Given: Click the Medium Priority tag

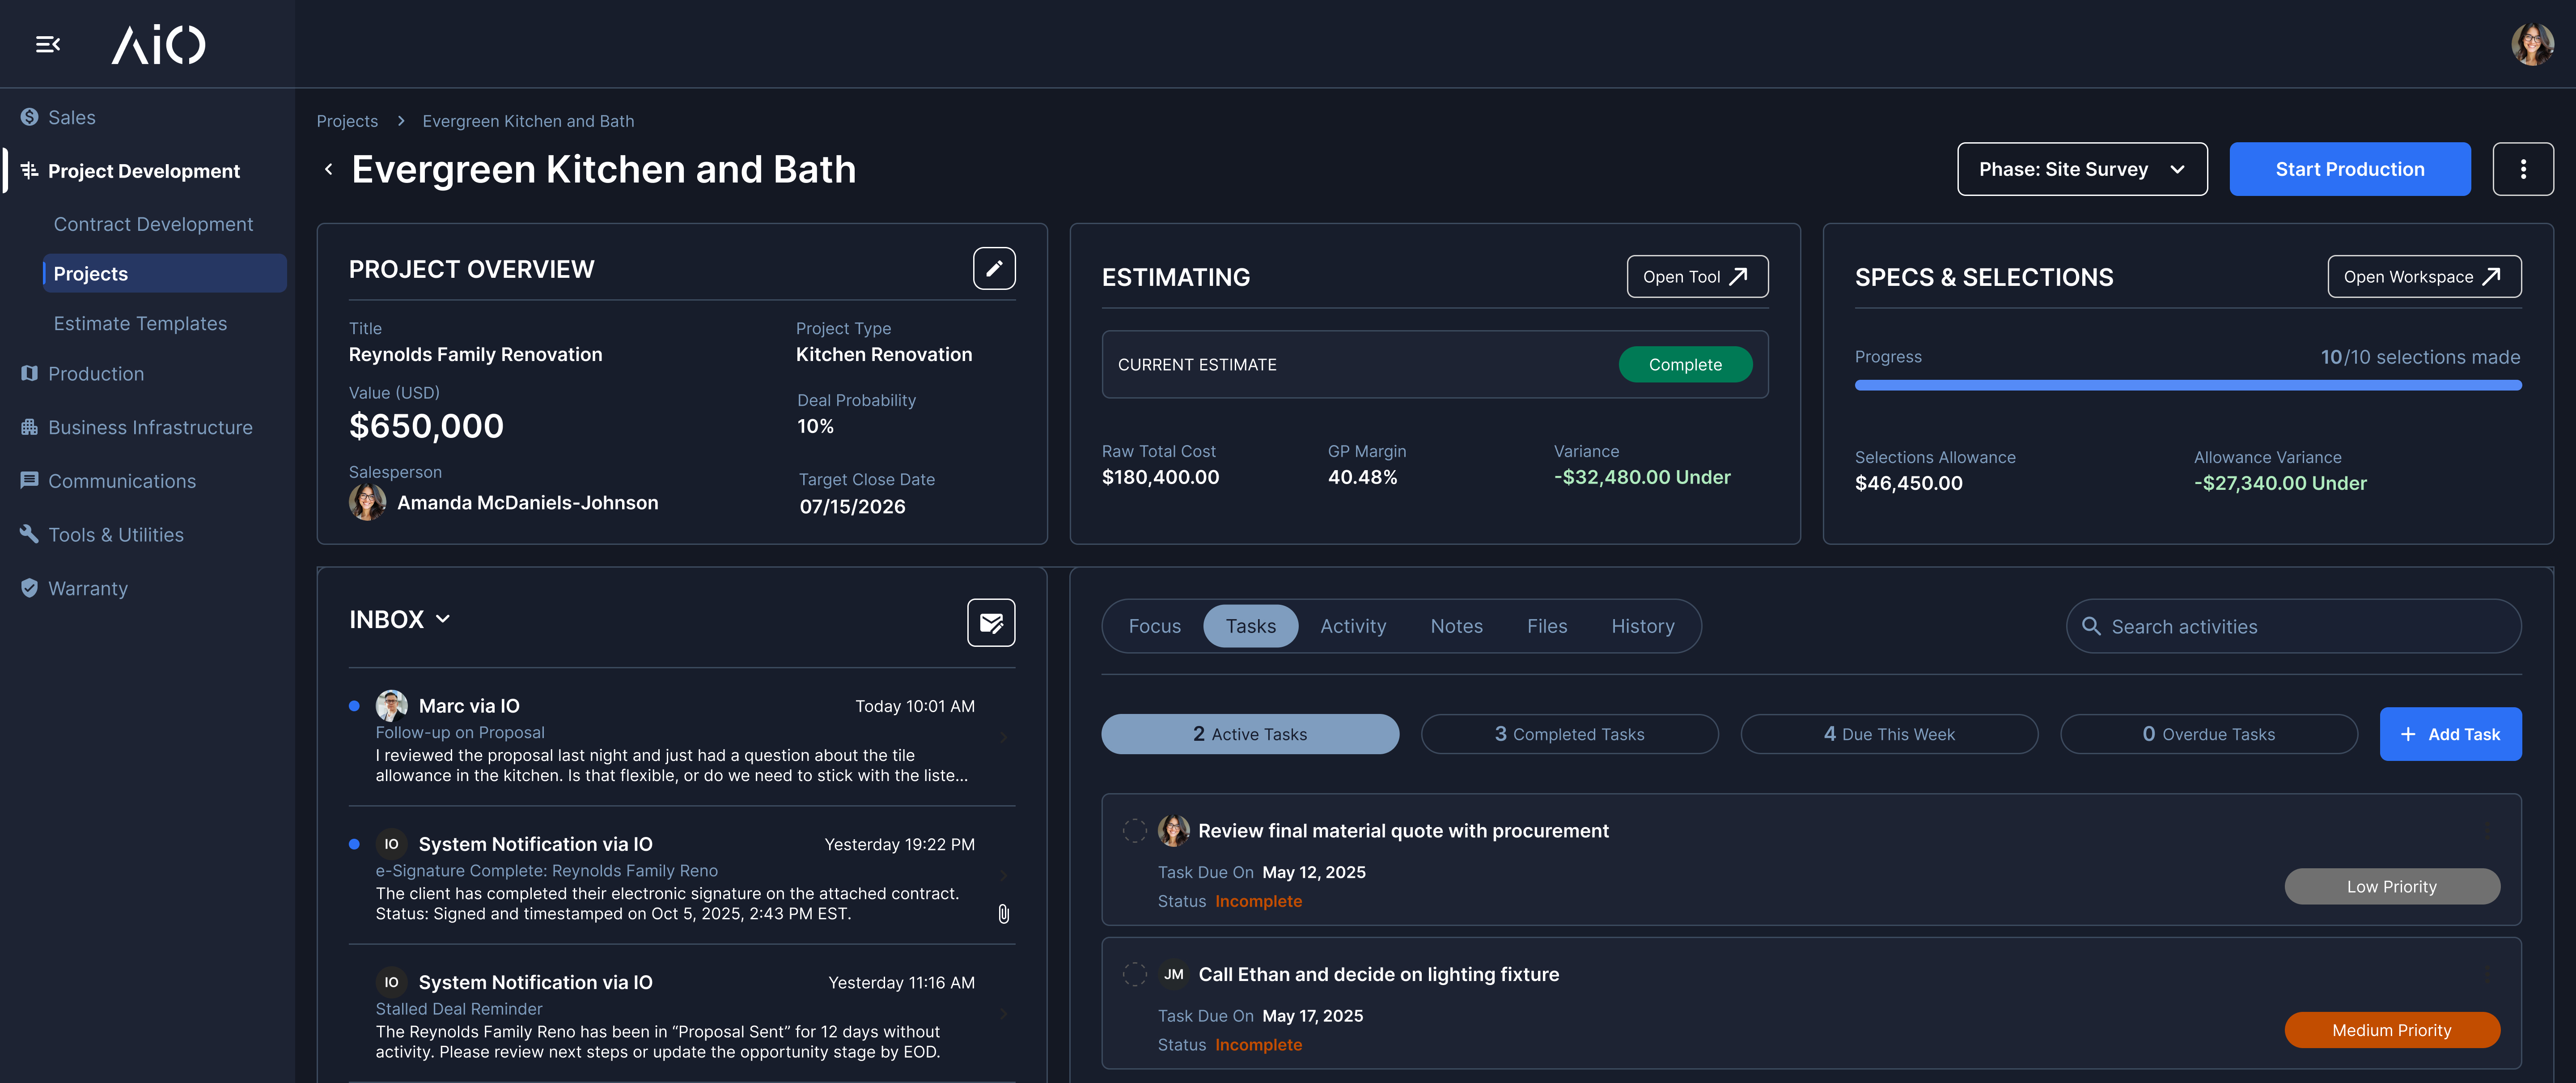Looking at the screenshot, I should point(2392,1030).
